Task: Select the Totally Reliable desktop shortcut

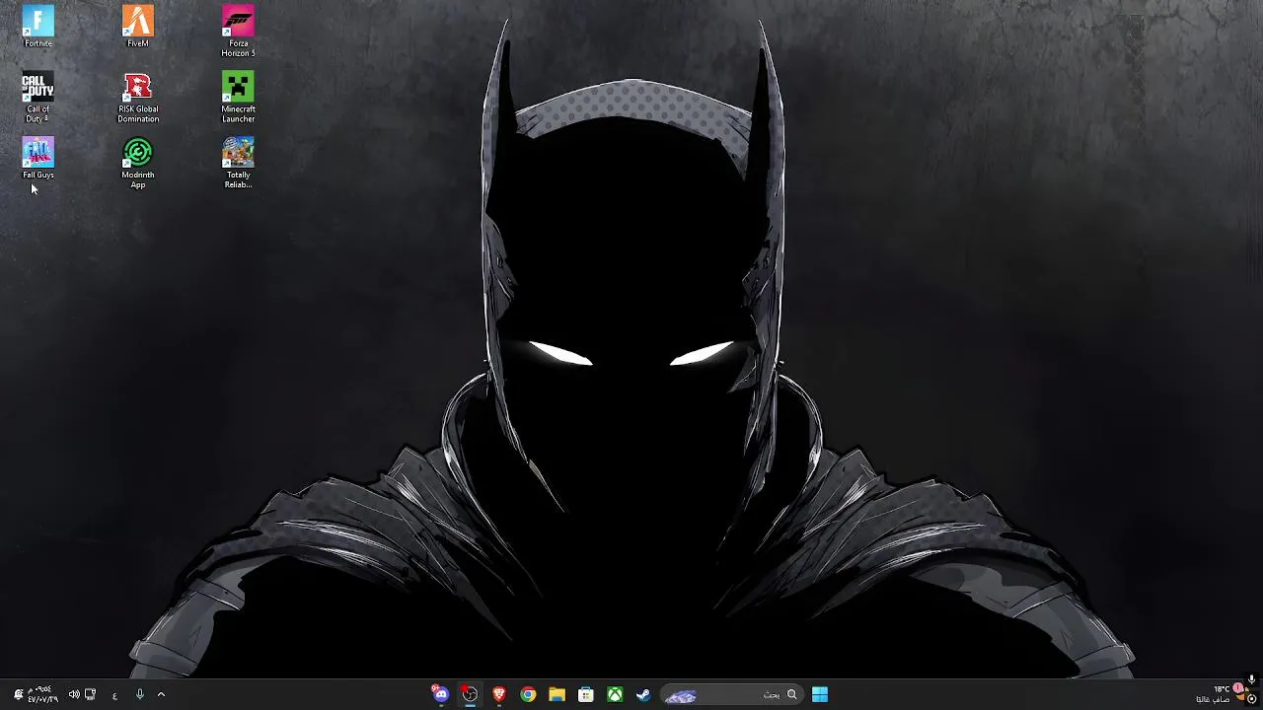Action: tap(238, 163)
